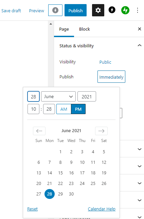Open the three-dot options menu
Viewport: 144px width, 219px height.
138,10
